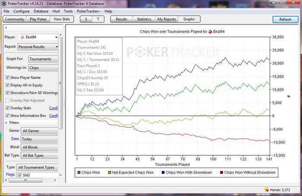The width and height of the screenshot is (302, 196).
Task: Tick the Overlay Net Adjusted checkbox
Action: [7, 100]
